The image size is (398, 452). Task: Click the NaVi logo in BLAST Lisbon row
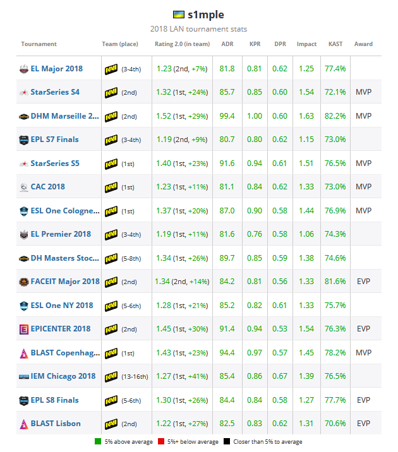click(x=111, y=424)
